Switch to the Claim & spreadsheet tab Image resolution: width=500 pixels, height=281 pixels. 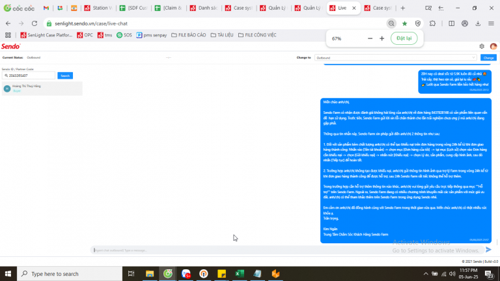point(169,8)
